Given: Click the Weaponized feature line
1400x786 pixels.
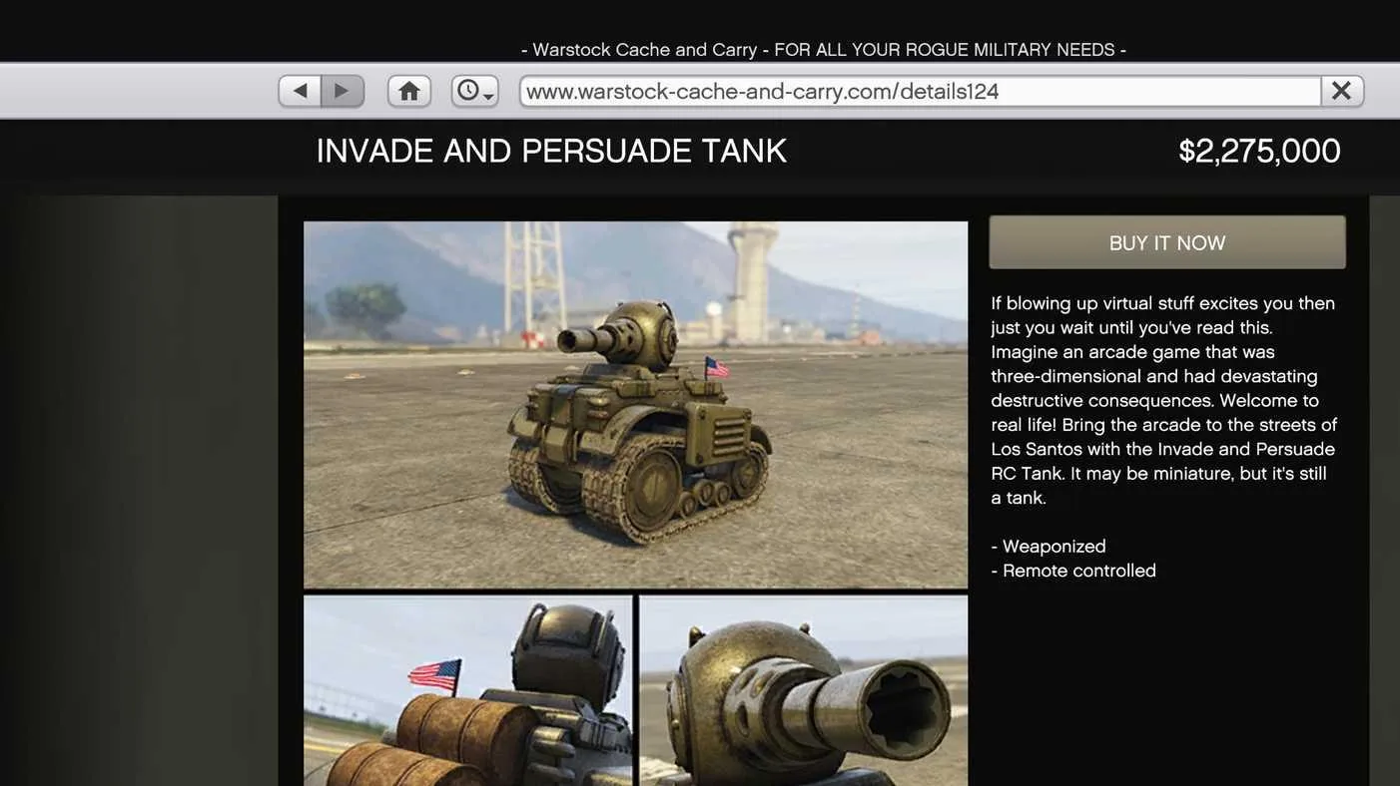Looking at the screenshot, I should coord(1049,547).
